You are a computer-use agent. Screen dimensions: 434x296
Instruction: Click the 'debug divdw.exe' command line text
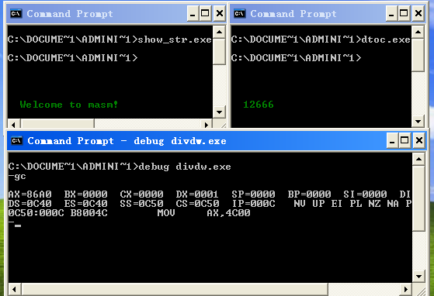(x=185, y=167)
